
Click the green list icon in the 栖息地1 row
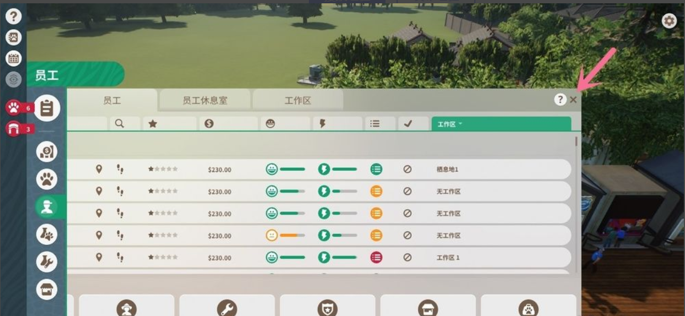click(376, 169)
